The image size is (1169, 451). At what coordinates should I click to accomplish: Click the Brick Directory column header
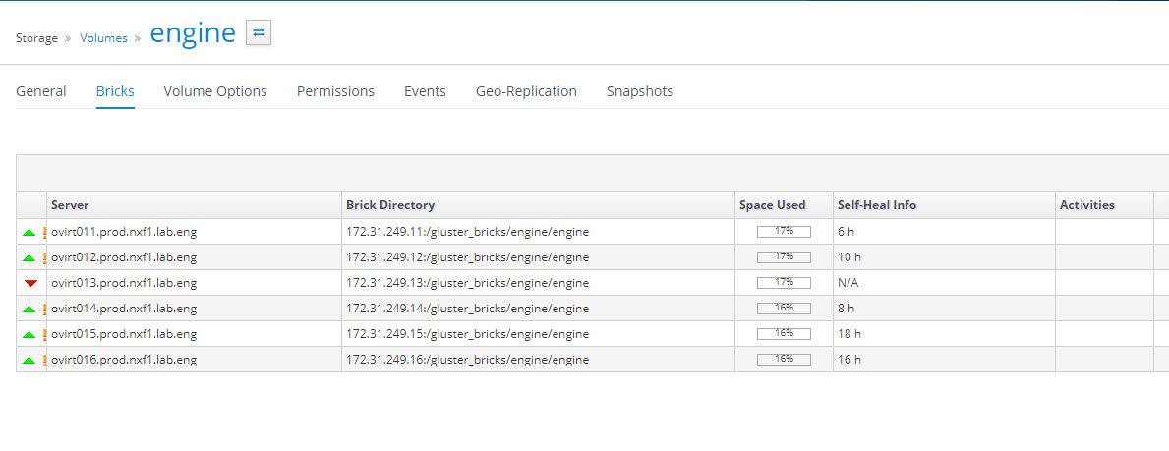[x=390, y=205]
